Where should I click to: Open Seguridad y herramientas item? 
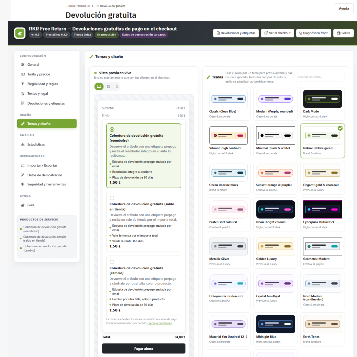pos(47,184)
